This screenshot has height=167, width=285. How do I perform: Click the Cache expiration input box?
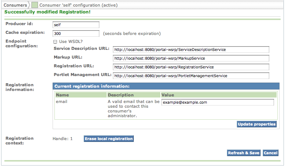click(x=76, y=33)
